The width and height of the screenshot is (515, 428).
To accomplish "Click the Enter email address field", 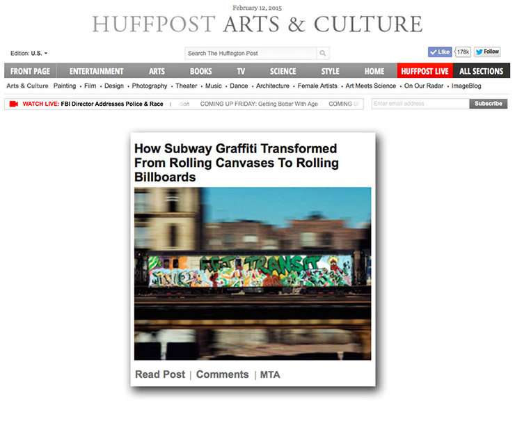I will click(x=420, y=104).
